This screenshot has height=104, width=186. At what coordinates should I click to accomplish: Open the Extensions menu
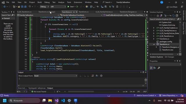pyautogui.click(x=78, y=2)
